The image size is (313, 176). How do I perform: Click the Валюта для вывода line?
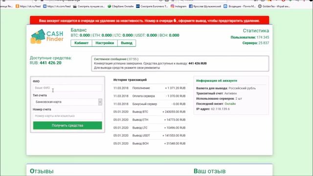click(x=226, y=88)
